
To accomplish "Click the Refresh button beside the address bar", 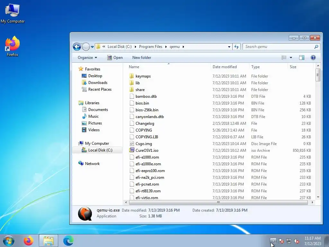I will [x=236, y=47].
